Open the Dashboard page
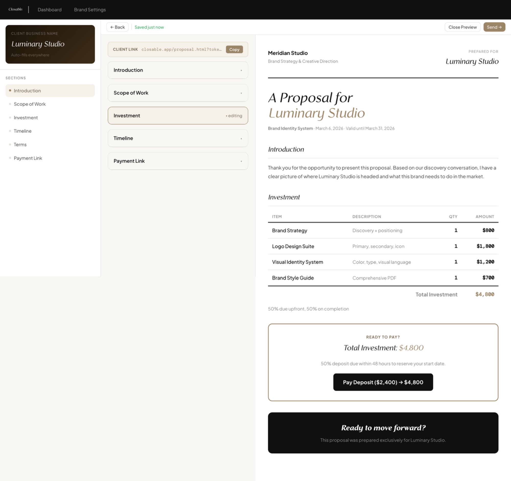 50,10
